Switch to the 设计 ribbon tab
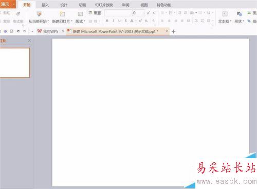The width and height of the screenshot is (257, 189). pyautogui.click(x=64, y=5)
